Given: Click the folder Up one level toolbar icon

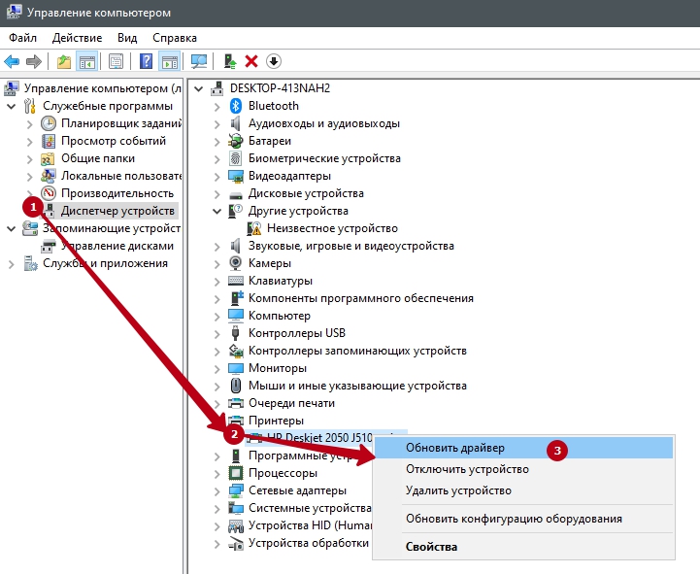Looking at the screenshot, I should point(64,61).
